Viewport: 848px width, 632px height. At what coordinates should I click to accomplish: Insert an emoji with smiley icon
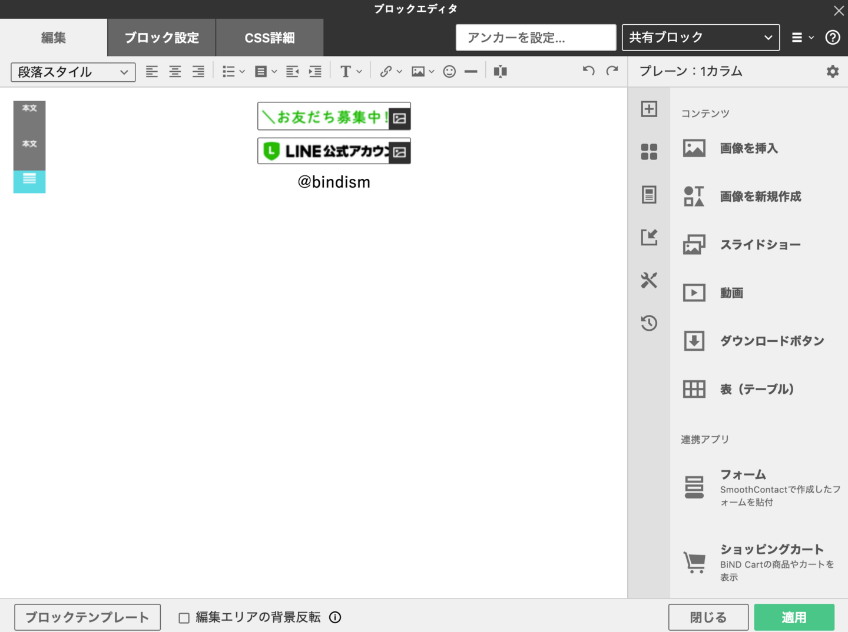coord(449,72)
